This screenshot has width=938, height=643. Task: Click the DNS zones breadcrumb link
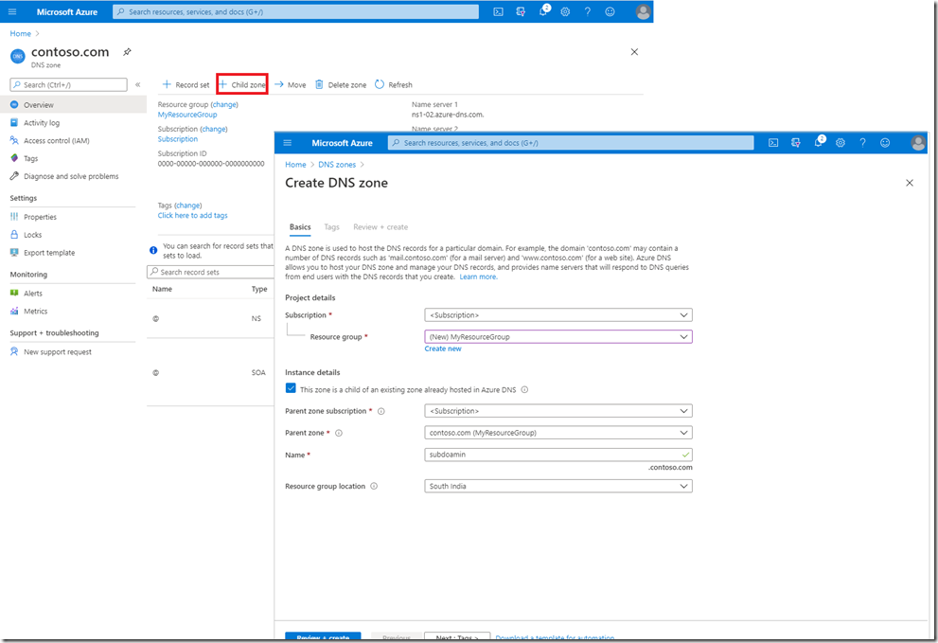(x=337, y=165)
